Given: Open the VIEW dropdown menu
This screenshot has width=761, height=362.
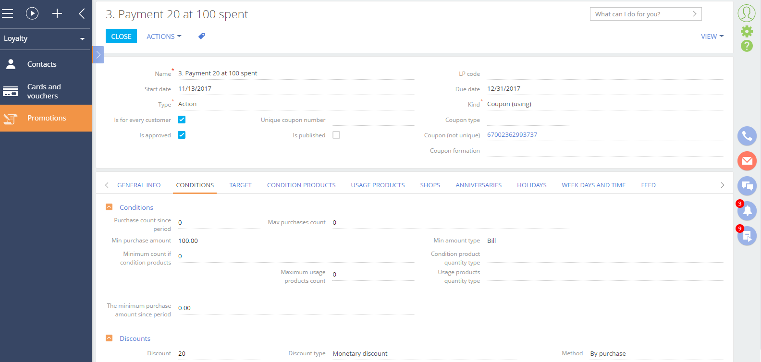Looking at the screenshot, I should (712, 36).
